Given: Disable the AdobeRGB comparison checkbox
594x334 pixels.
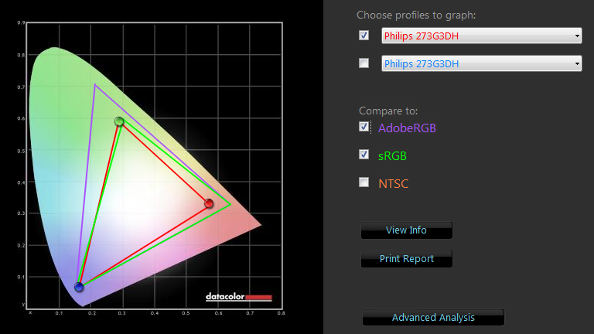Looking at the screenshot, I should (x=364, y=127).
